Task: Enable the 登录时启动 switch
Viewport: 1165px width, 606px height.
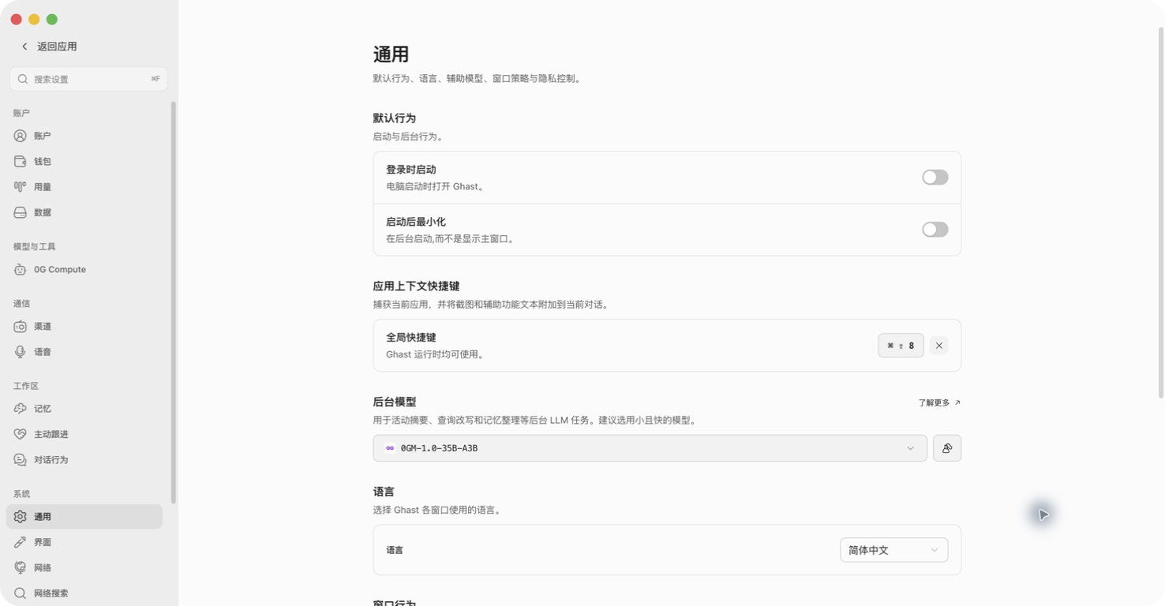Action: click(935, 178)
